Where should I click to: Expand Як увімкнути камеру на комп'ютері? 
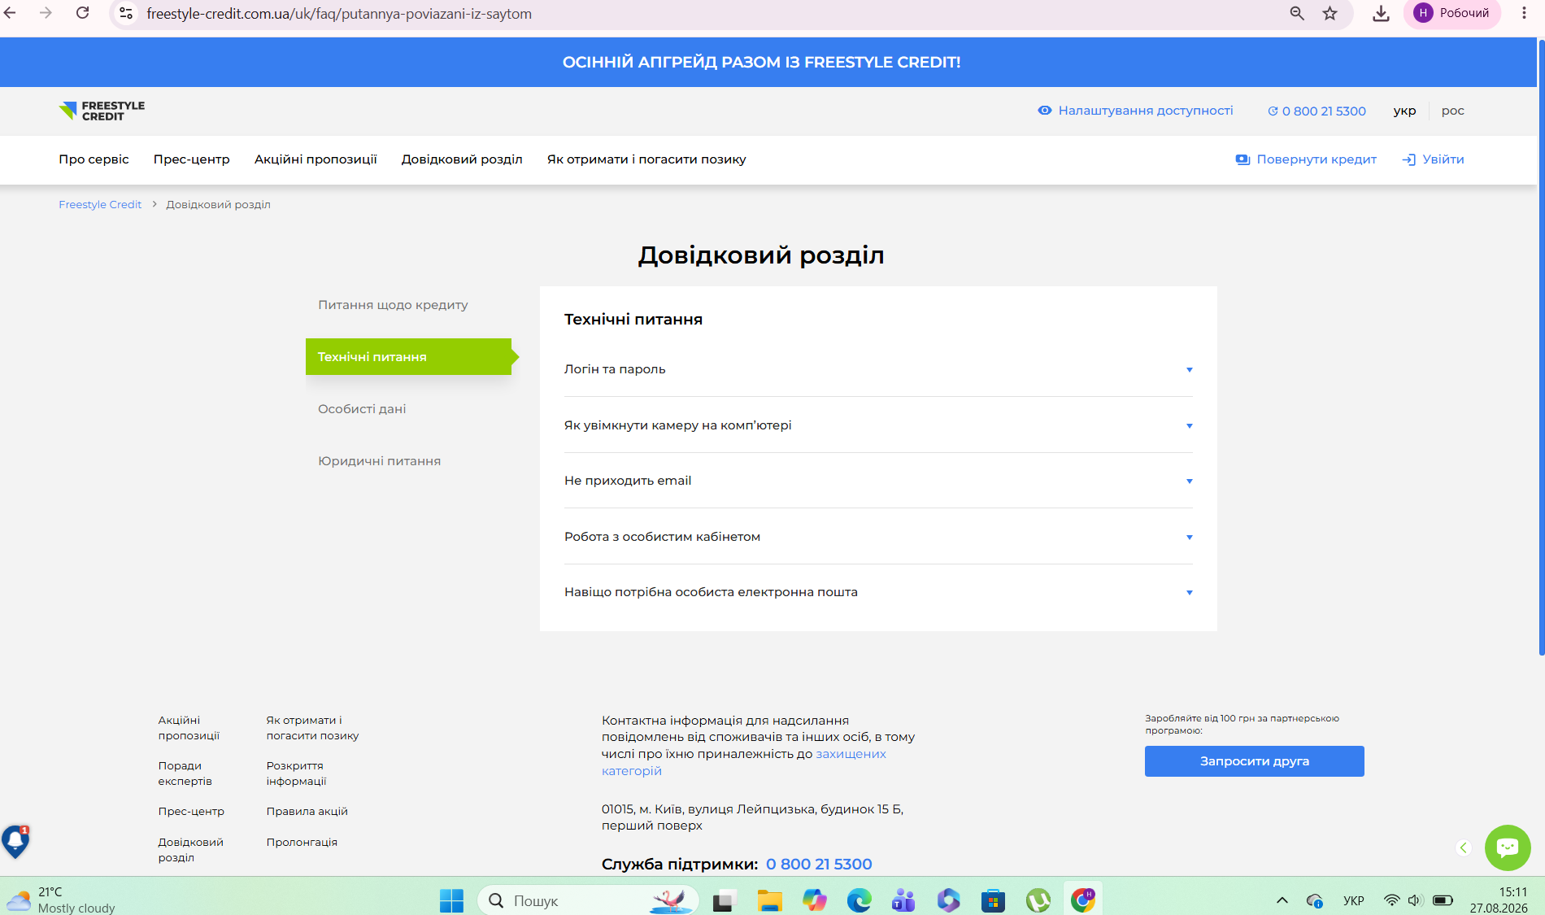pyautogui.click(x=878, y=425)
